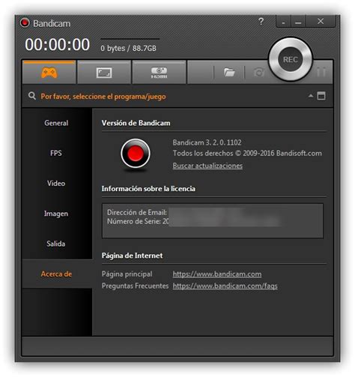Open the General settings tab
Image resolution: width=355 pixels, height=377 pixels.
click(x=56, y=123)
